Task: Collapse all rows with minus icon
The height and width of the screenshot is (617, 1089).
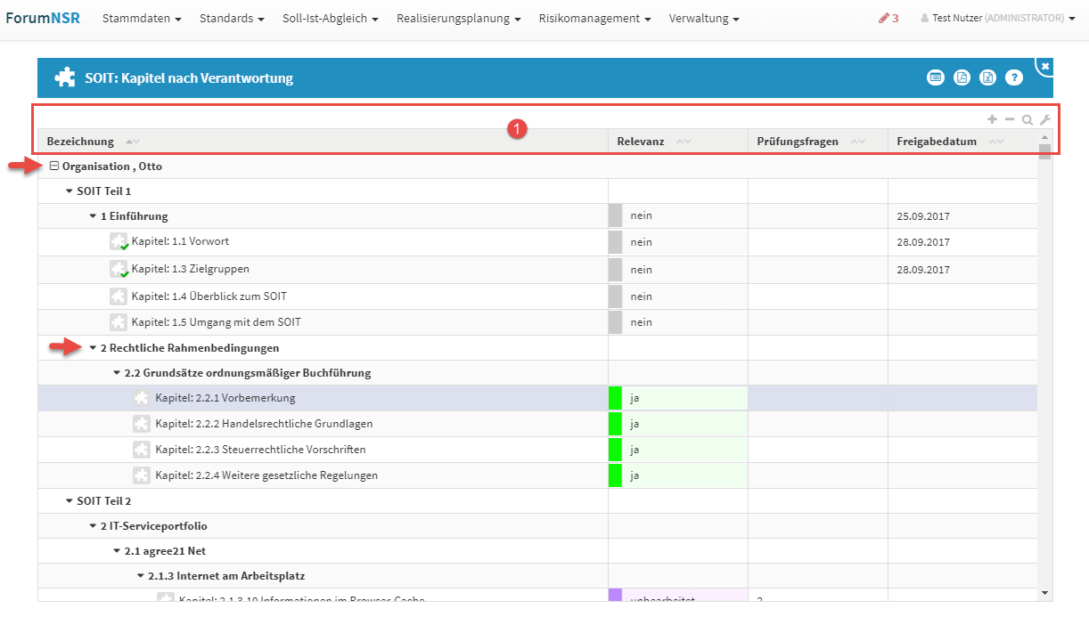Action: pos(1010,119)
